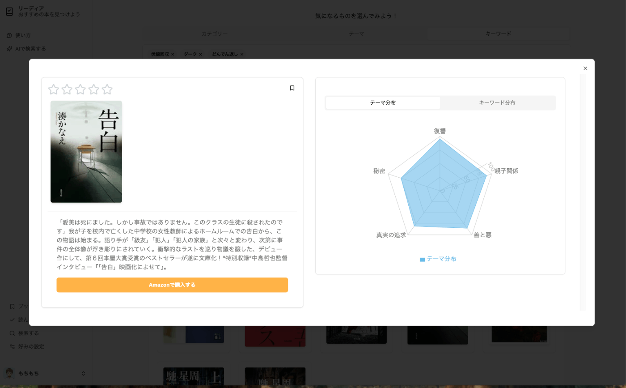The width and height of the screenshot is (626, 388).
Task: Bookmark the 告白 book in the dialog
Action: coord(292,88)
